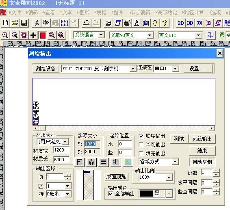Toggle 全部输出 checkbox

[110, 194]
